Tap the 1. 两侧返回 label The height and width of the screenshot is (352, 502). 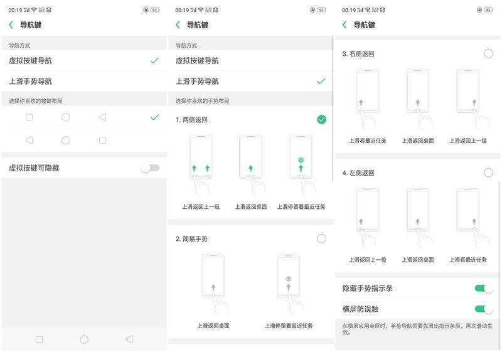(x=191, y=120)
